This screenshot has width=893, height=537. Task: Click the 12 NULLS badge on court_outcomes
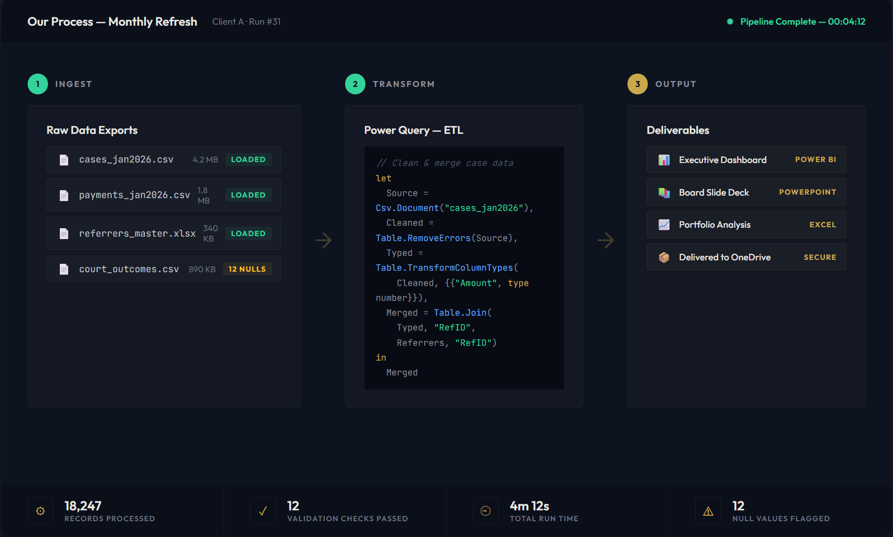tap(247, 269)
